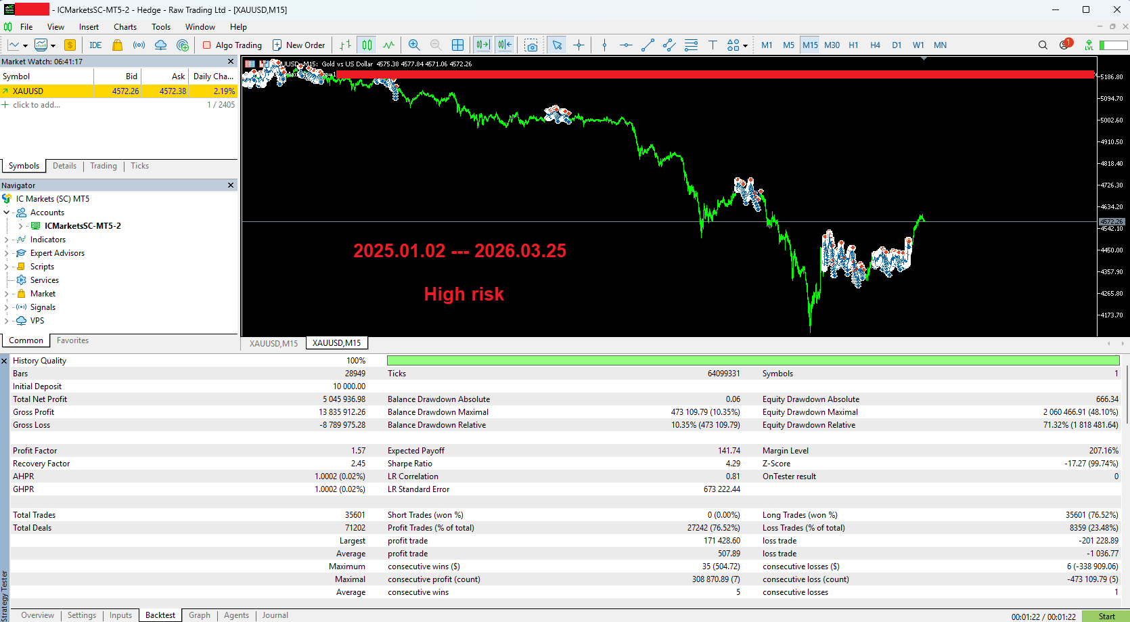Select the trendline drawing tool
This screenshot has width=1130, height=622.
(x=648, y=45)
